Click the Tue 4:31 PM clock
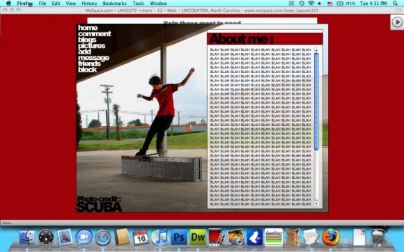404x252 pixels. pyautogui.click(x=373, y=3)
